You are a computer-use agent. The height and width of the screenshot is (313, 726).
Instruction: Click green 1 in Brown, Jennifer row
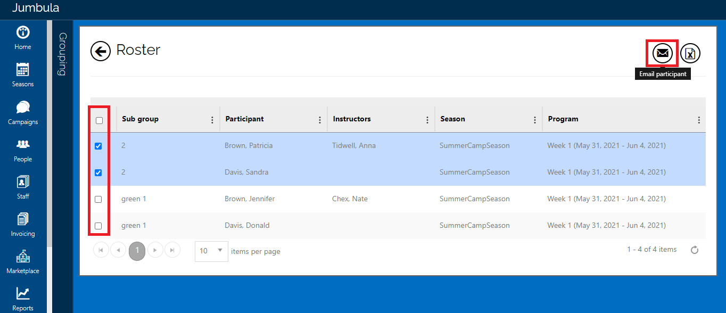tap(134, 199)
